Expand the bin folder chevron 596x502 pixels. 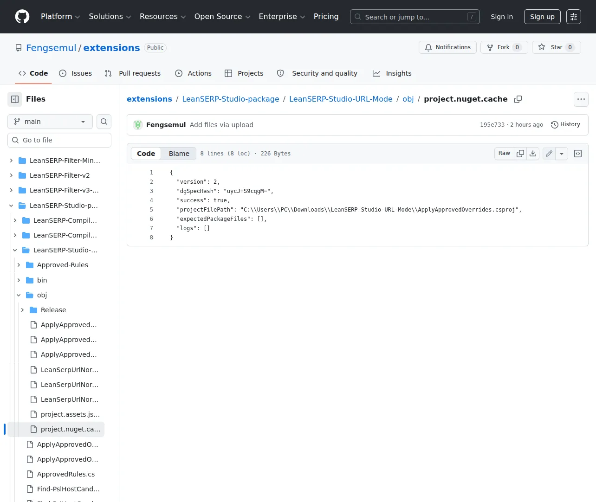pyautogui.click(x=19, y=280)
